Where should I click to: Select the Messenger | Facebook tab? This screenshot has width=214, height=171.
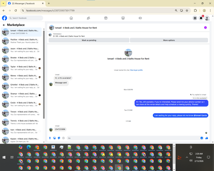point(26,3)
